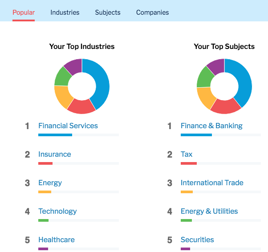The height and width of the screenshot is (252, 268).
Task: Click the yellow bar under International Trade
Action: [187, 192]
